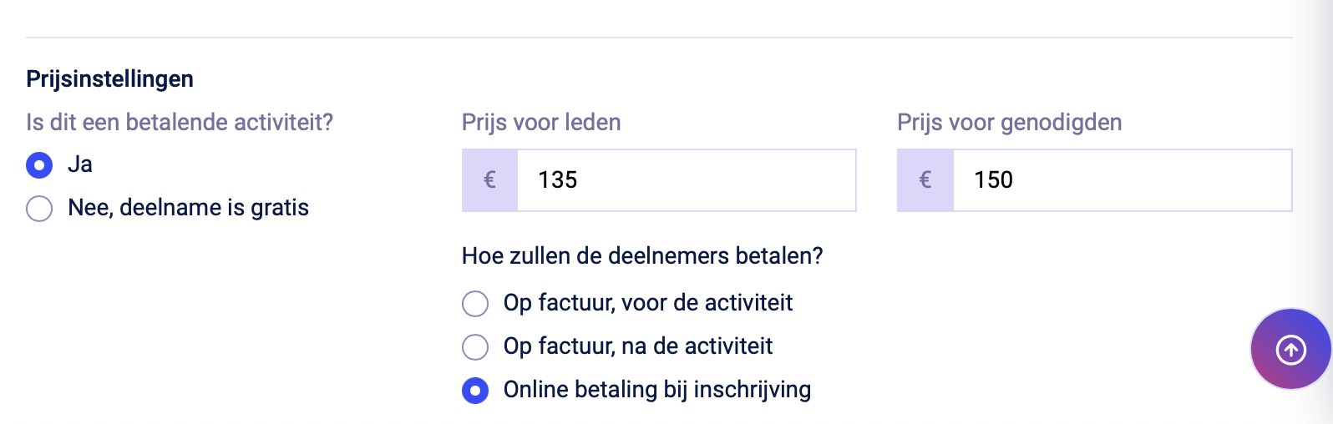Focus the "Prijs voor leden" input field

685,179
